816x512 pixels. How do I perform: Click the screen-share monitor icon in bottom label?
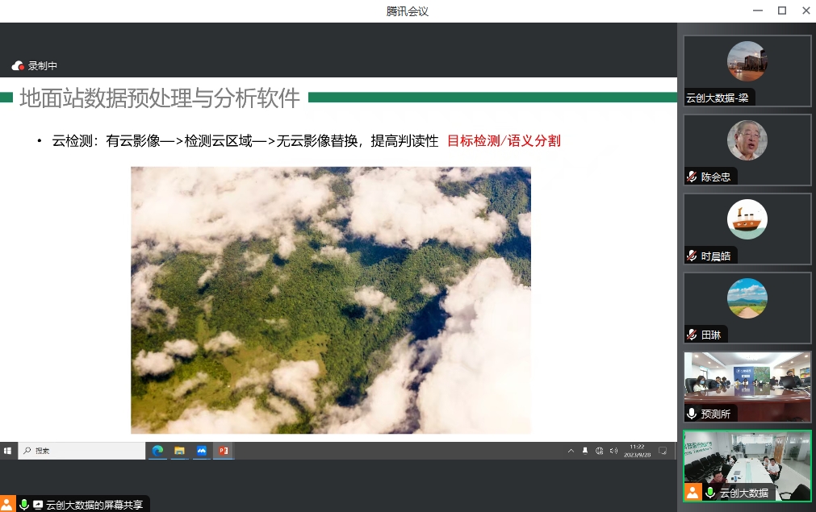pos(38,505)
